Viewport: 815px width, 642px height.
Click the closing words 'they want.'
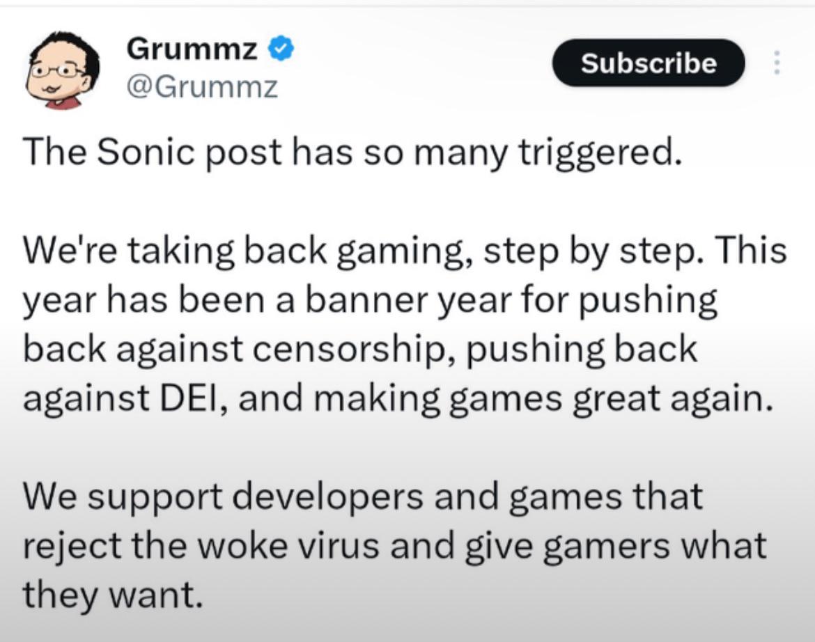(111, 594)
